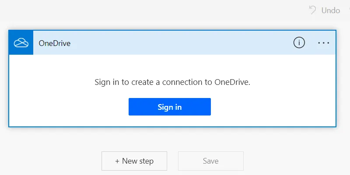Click the Undo arrow icon

click(312, 10)
